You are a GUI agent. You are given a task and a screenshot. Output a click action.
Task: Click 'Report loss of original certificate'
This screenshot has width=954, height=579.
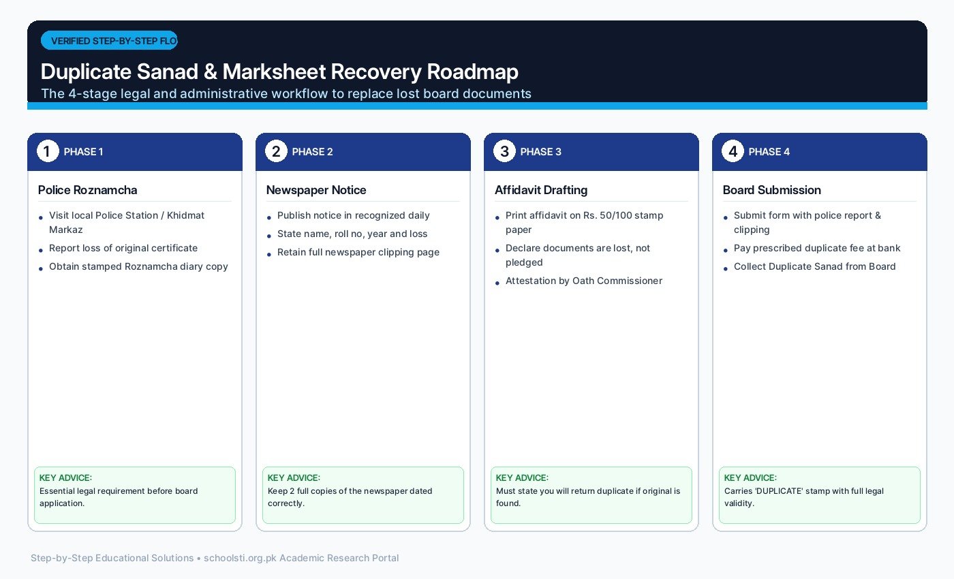point(123,248)
